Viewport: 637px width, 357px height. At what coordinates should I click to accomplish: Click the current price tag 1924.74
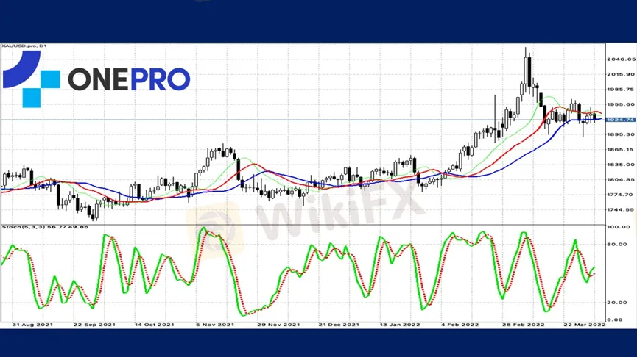tap(620, 120)
